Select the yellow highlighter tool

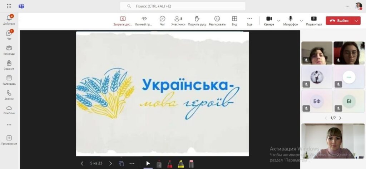click(x=180, y=164)
